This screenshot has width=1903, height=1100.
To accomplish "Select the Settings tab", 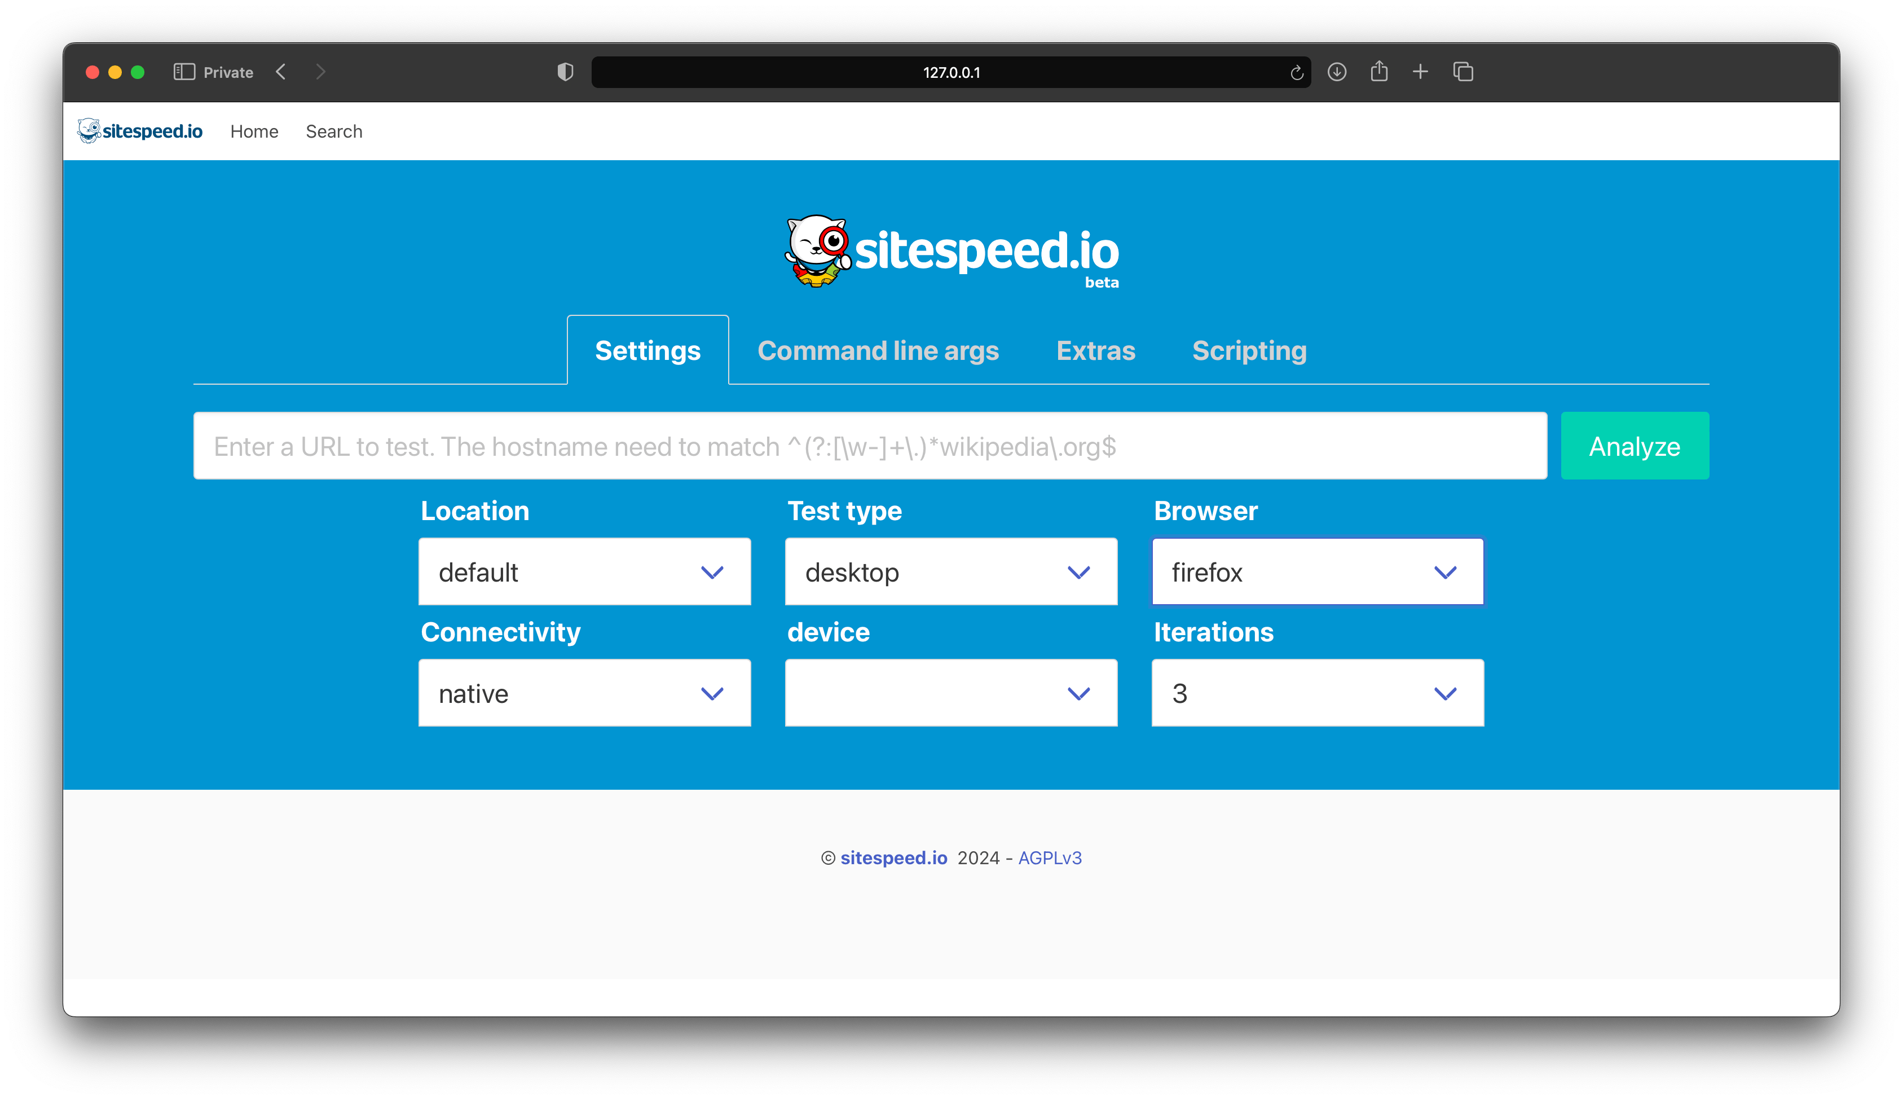I will tap(648, 350).
